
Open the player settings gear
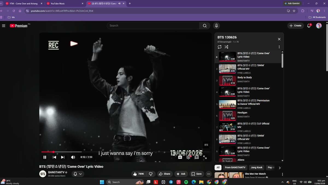pyautogui.click(x=188, y=157)
